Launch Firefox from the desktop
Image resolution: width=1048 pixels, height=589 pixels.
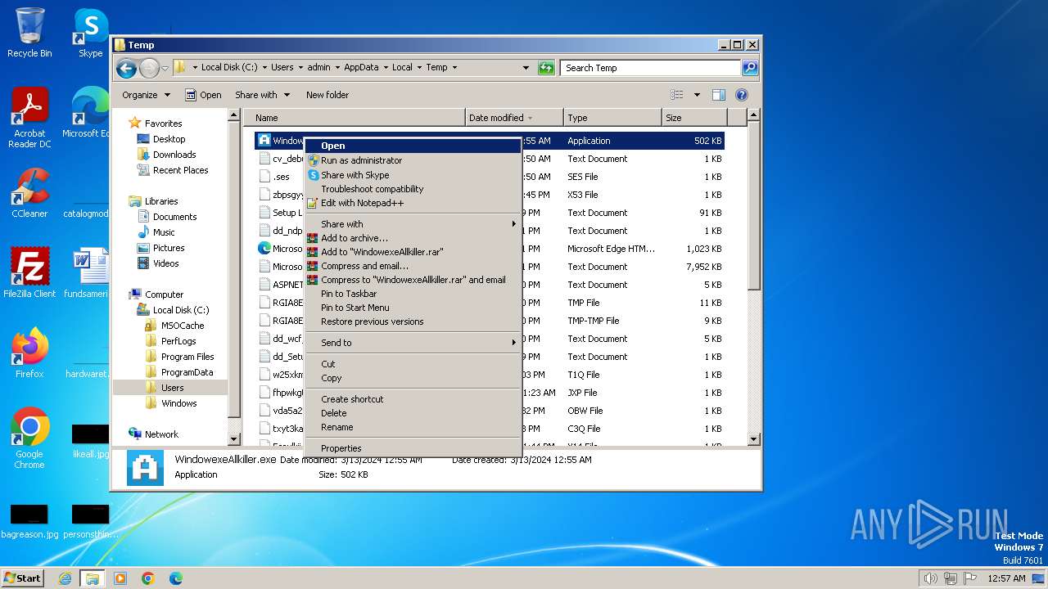coord(29,353)
